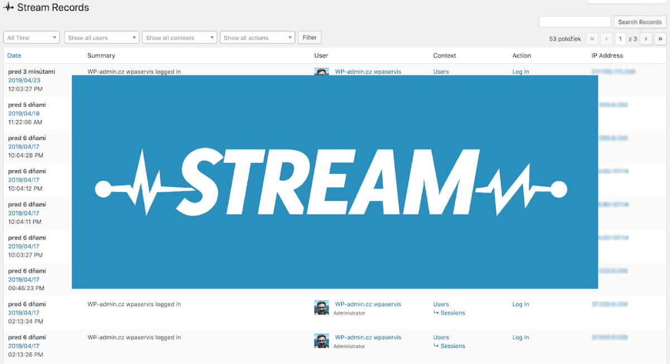Click the blurred IP address in the 02:13:26 PM row
Viewport: 670px width, 364px height.
pos(610,337)
